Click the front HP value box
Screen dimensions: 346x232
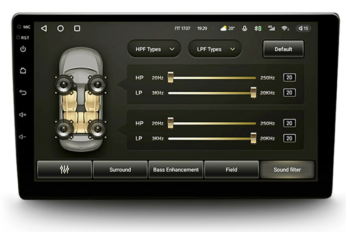click(289, 78)
